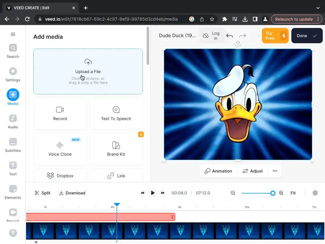Image resolution: width=325 pixels, height=244 pixels.
Task: Share this page icon in address bar
Action: tap(202, 19)
